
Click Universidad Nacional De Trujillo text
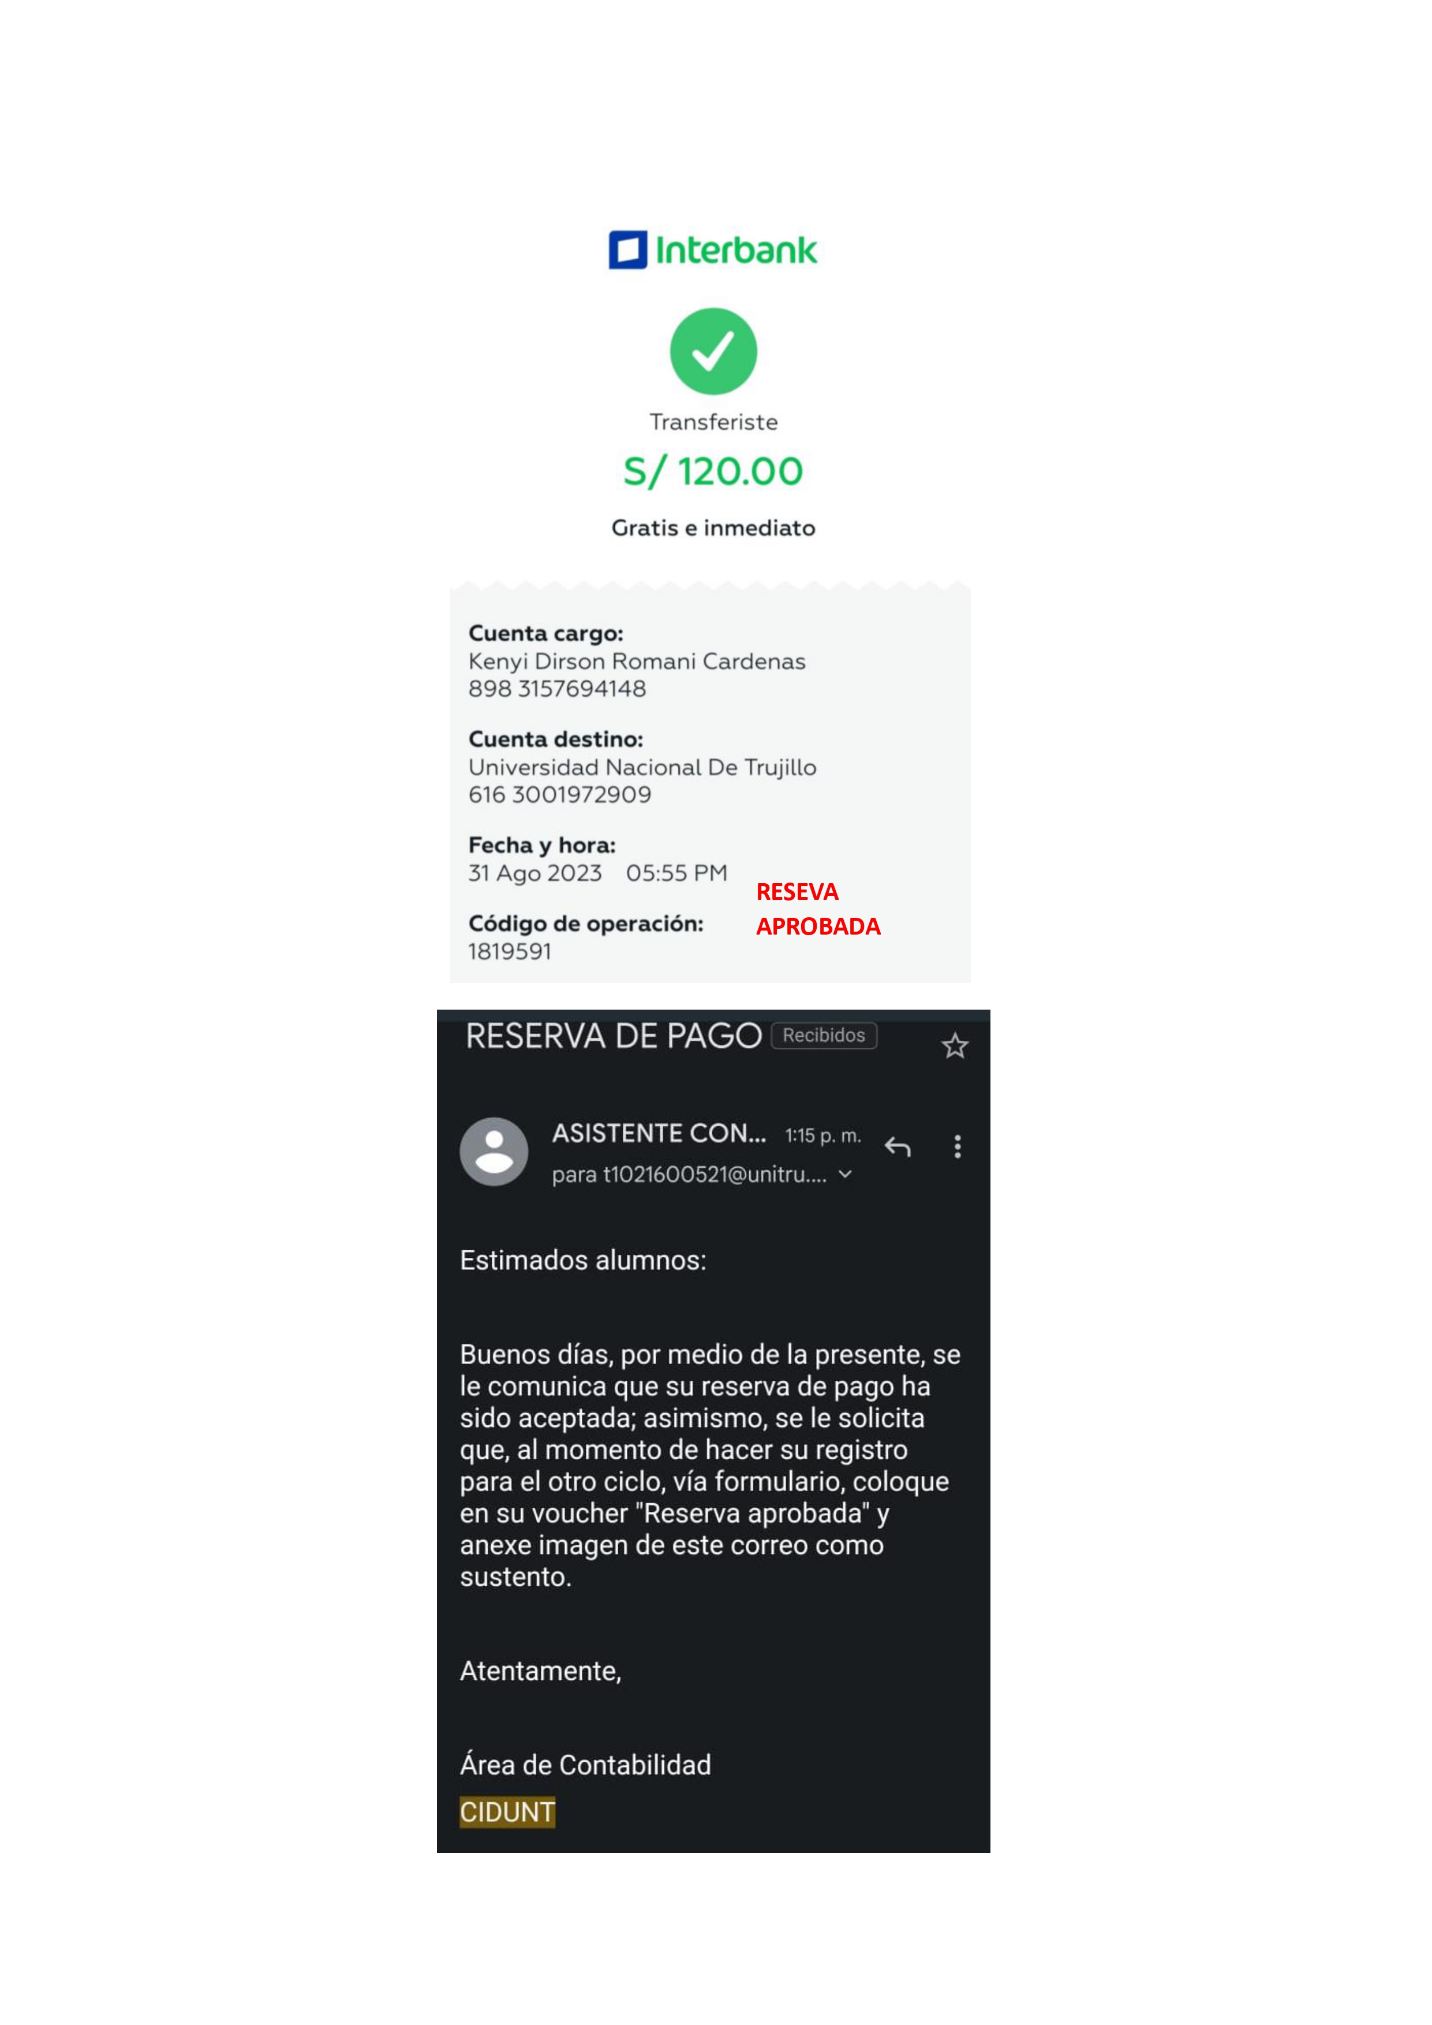[643, 767]
